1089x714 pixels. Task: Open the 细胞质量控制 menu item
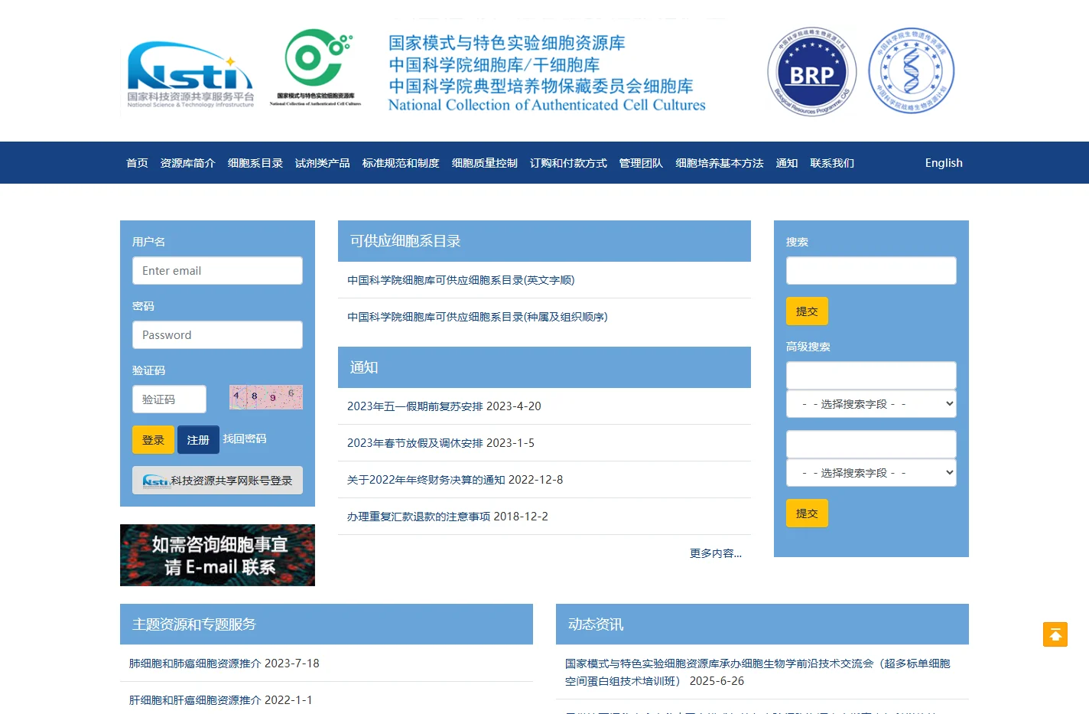click(485, 163)
